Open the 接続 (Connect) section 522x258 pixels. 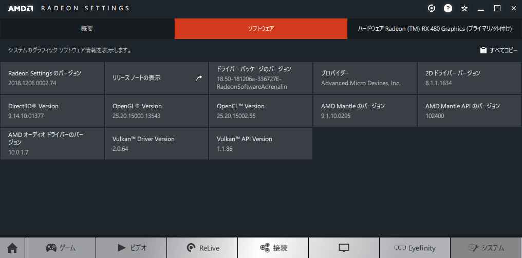pyautogui.click(x=273, y=248)
